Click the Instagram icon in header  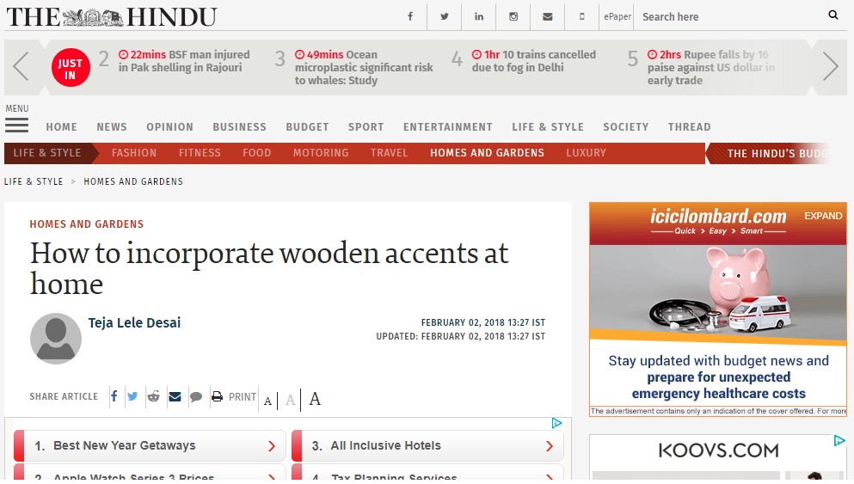coord(513,16)
